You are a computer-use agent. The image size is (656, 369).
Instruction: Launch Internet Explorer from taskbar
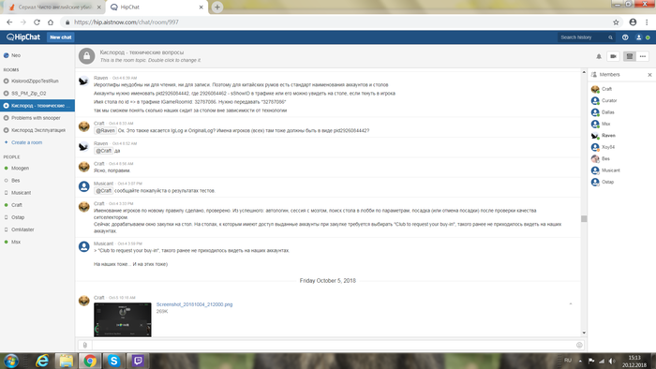(x=42, y=361)
